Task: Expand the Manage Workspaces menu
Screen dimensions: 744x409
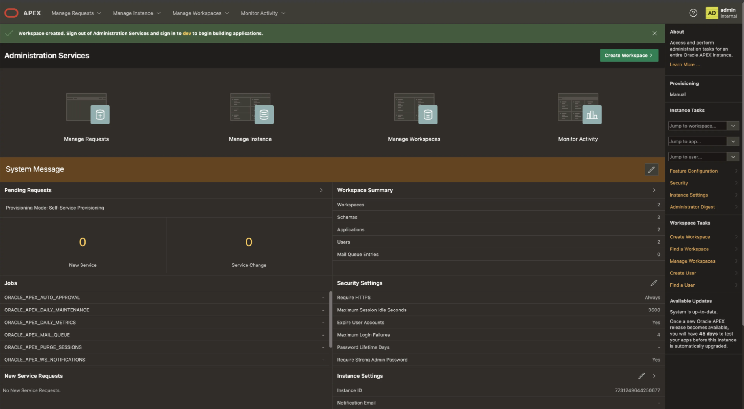Action: click(x=201, y=13)
